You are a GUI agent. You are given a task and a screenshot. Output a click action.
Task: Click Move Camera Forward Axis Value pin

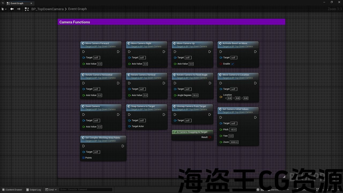[84, 64]
